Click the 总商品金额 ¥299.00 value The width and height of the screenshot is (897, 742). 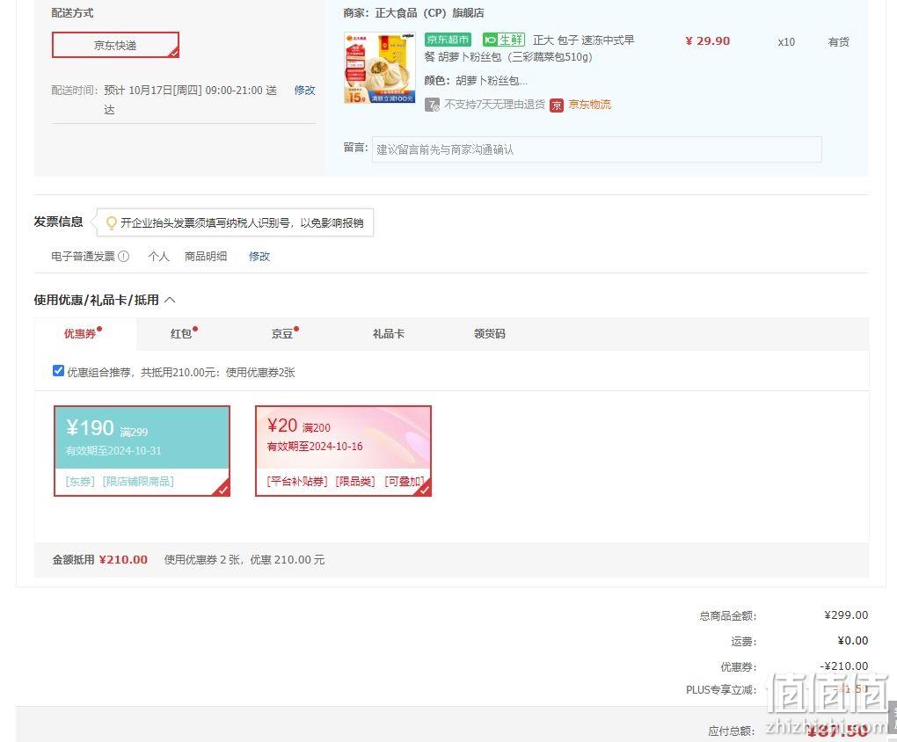(x=845, y=615)
